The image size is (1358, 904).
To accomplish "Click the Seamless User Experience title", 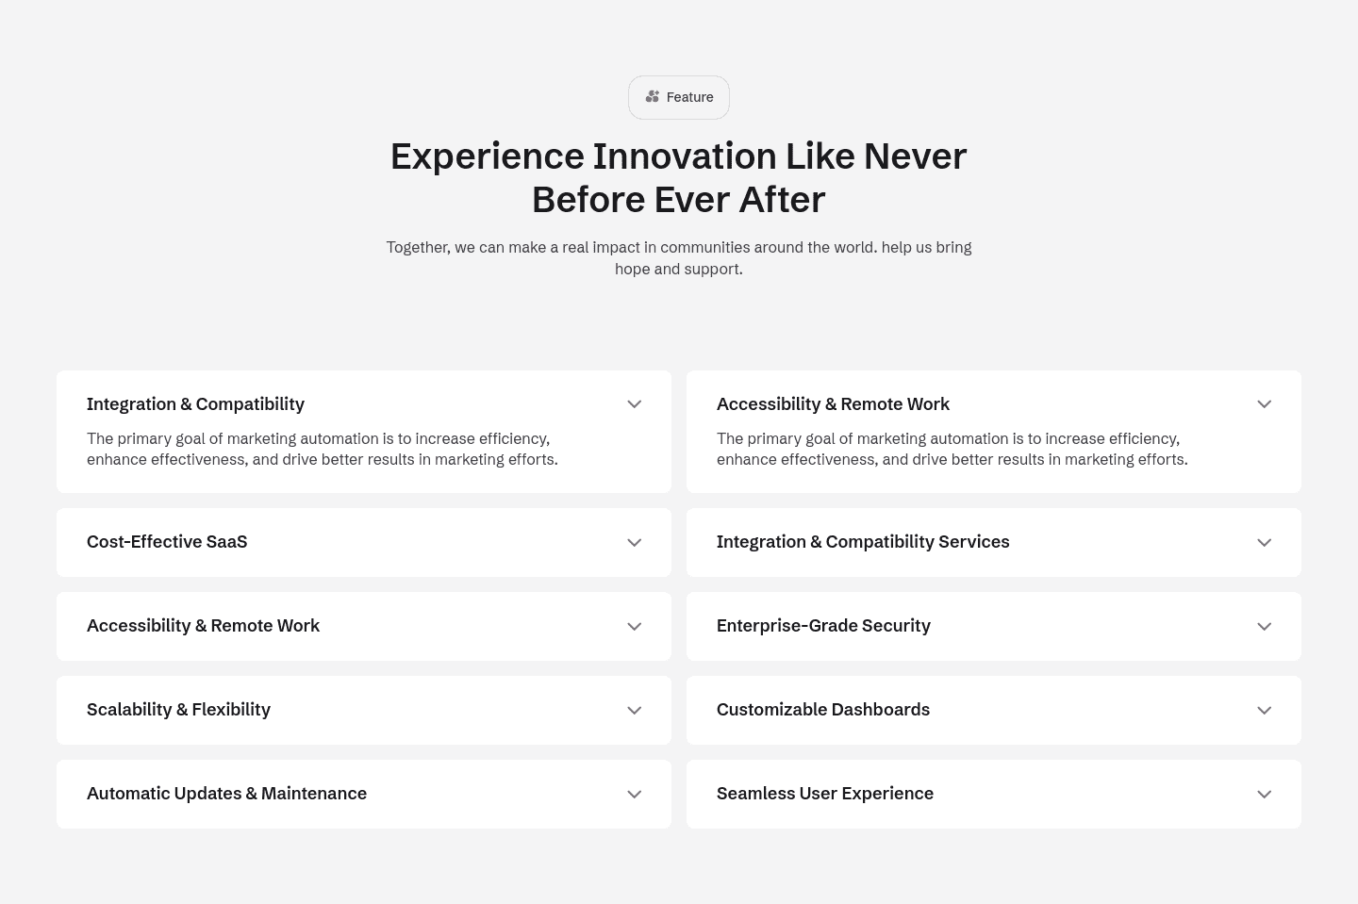I will coord(824,794).
